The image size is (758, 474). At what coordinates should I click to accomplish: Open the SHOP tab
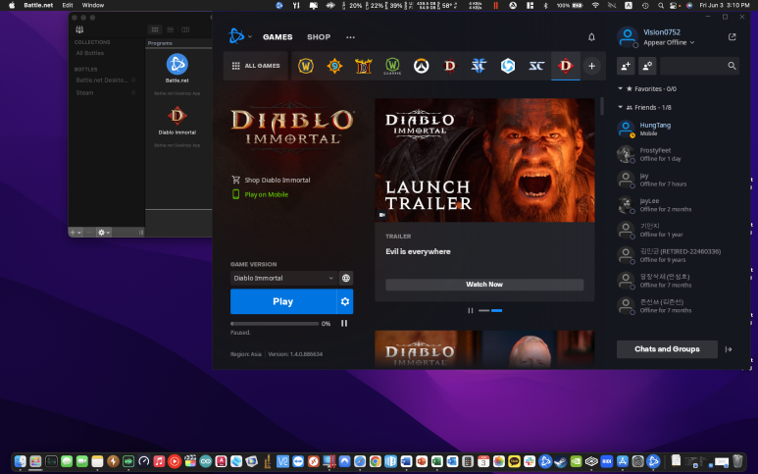pyautogui.click(x=319, y=37)
